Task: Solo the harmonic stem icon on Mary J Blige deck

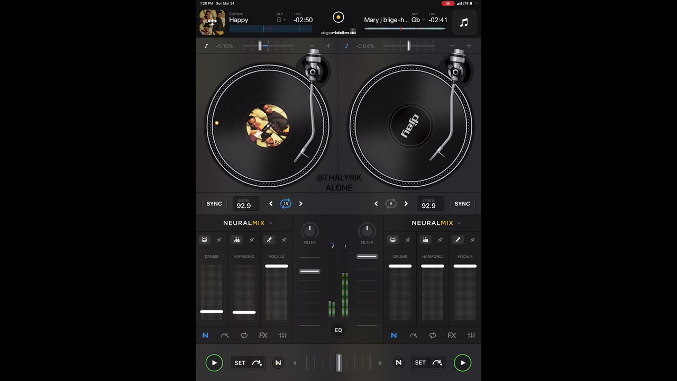Action: click(425, 240)
